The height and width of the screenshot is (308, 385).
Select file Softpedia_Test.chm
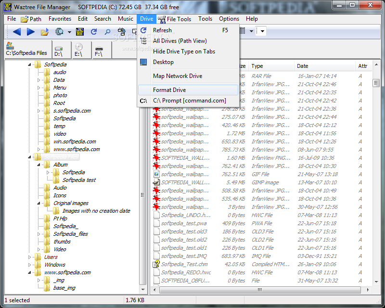[184, 264]
